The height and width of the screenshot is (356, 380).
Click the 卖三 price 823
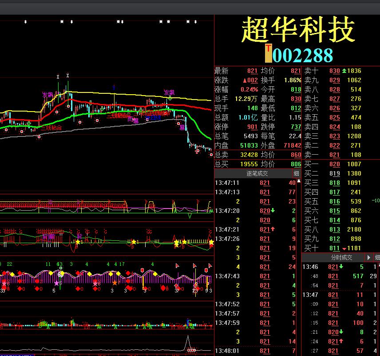click(x=334, y=136)
